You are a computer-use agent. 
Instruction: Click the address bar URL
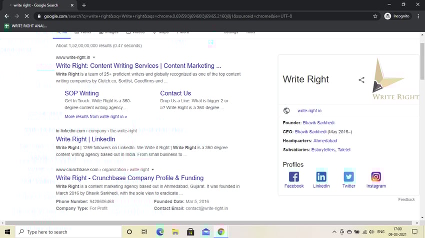(x=168, y=16)
